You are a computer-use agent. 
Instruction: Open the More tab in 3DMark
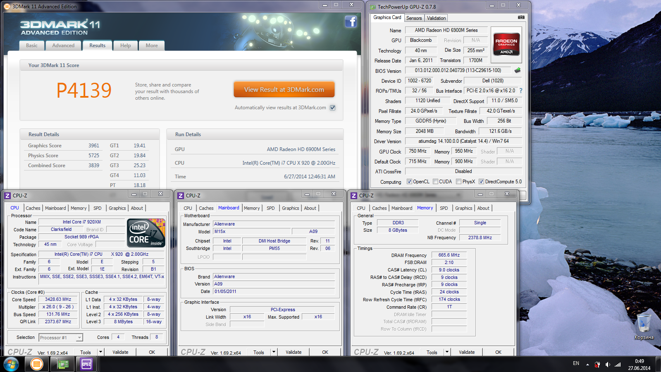click(152, 46)
